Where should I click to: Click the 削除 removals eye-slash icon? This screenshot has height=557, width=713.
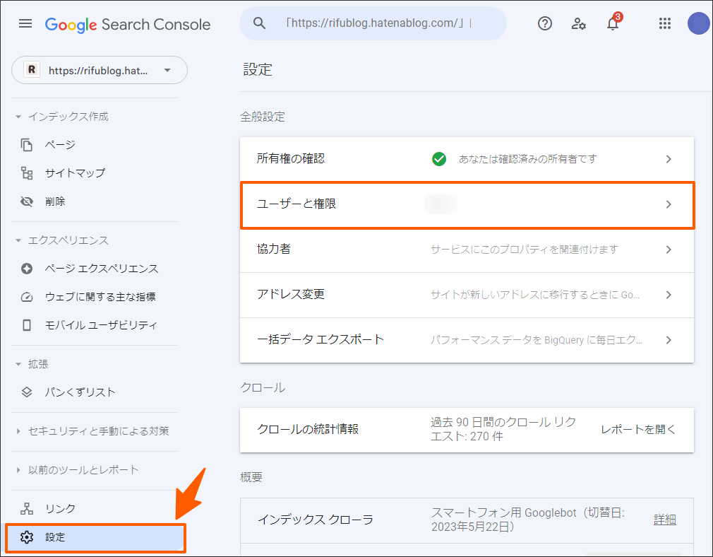click(27, 201)
